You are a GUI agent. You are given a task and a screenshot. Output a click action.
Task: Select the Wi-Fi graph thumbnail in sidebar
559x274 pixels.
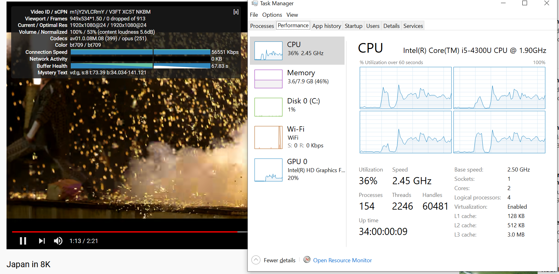268,137
